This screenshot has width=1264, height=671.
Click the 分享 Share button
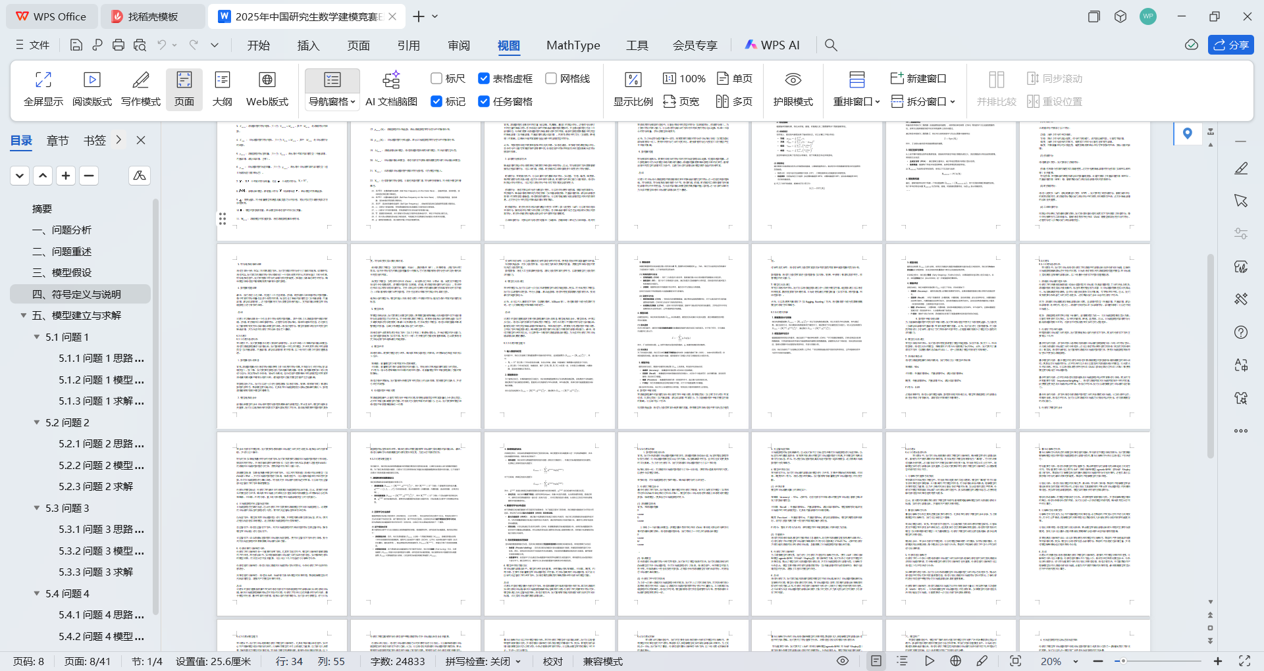coord(1231,45)
